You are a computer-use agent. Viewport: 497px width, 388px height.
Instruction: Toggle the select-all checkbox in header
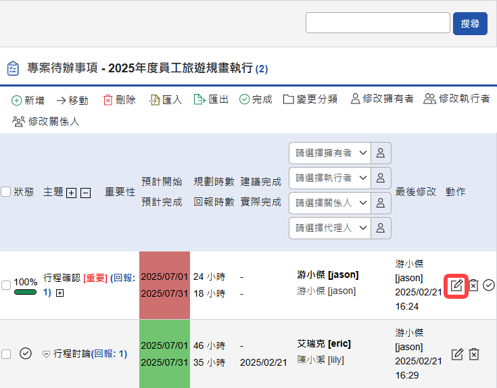point(6,192)
